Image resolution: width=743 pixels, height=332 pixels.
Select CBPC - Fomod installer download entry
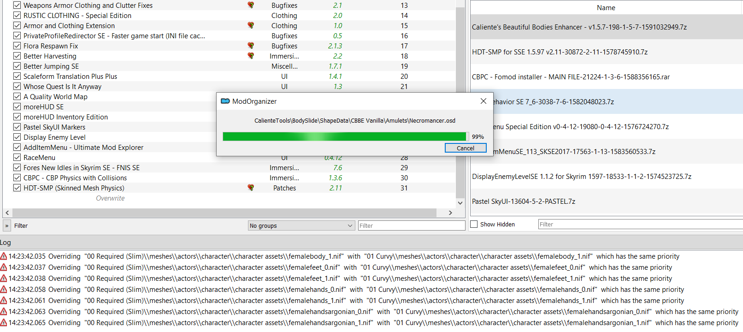click(x=607, y=77)
